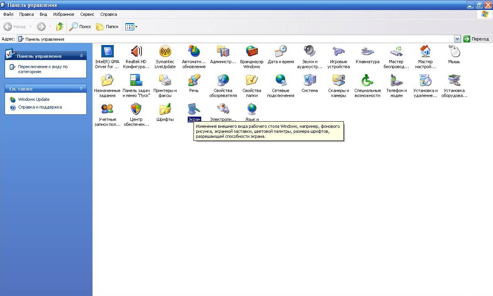Click the Поиск search toolbar button
Viewport: 493px width, 296px height.
pyautogui.click(x=80, y=27)
